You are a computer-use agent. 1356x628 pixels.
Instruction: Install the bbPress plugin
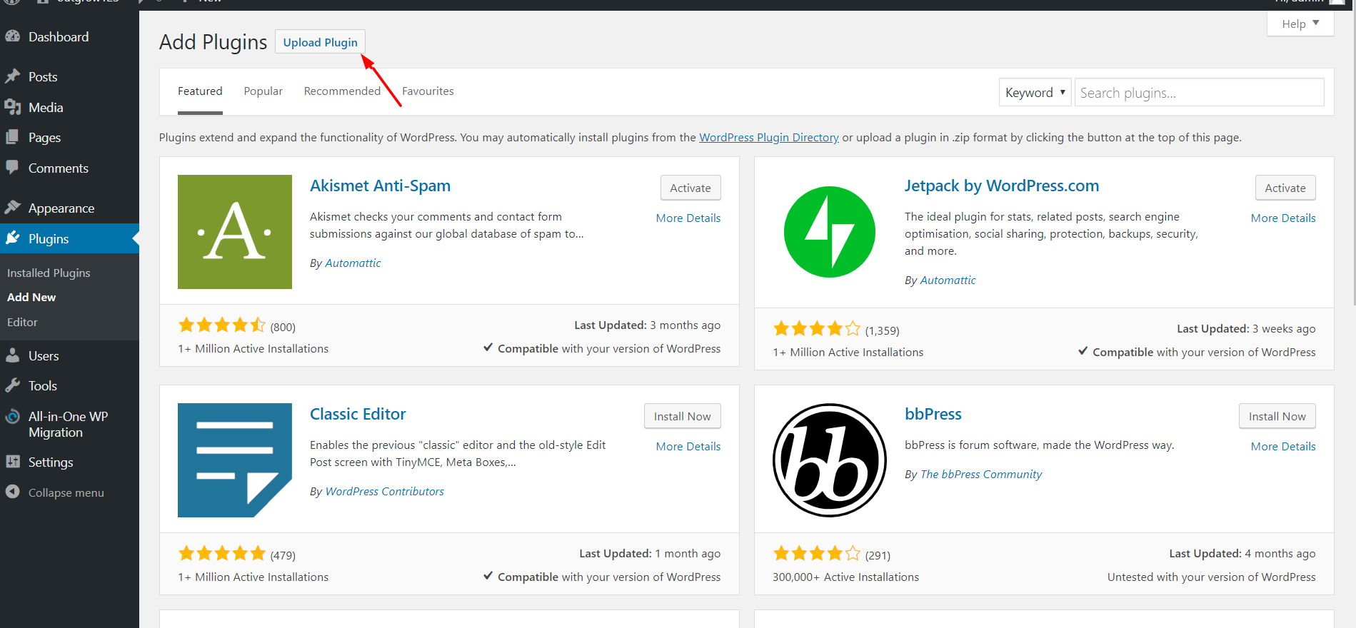pyautogui.click(x=1277, y=416)
